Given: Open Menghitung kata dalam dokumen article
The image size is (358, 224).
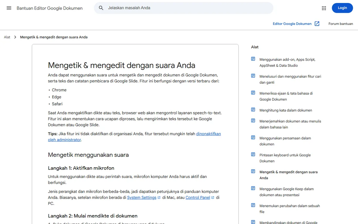Looking at the screenshot, I should tap(286, 110).
